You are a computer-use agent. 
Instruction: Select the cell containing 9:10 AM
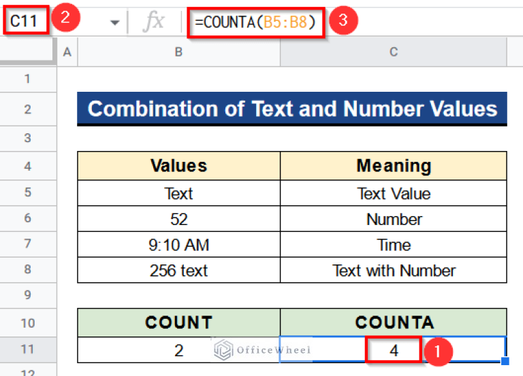coord(178,245)
